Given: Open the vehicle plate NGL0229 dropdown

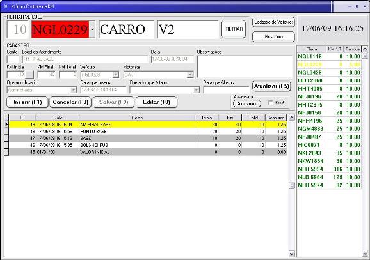Looking at the screenshot, I should tap(92, 29).
